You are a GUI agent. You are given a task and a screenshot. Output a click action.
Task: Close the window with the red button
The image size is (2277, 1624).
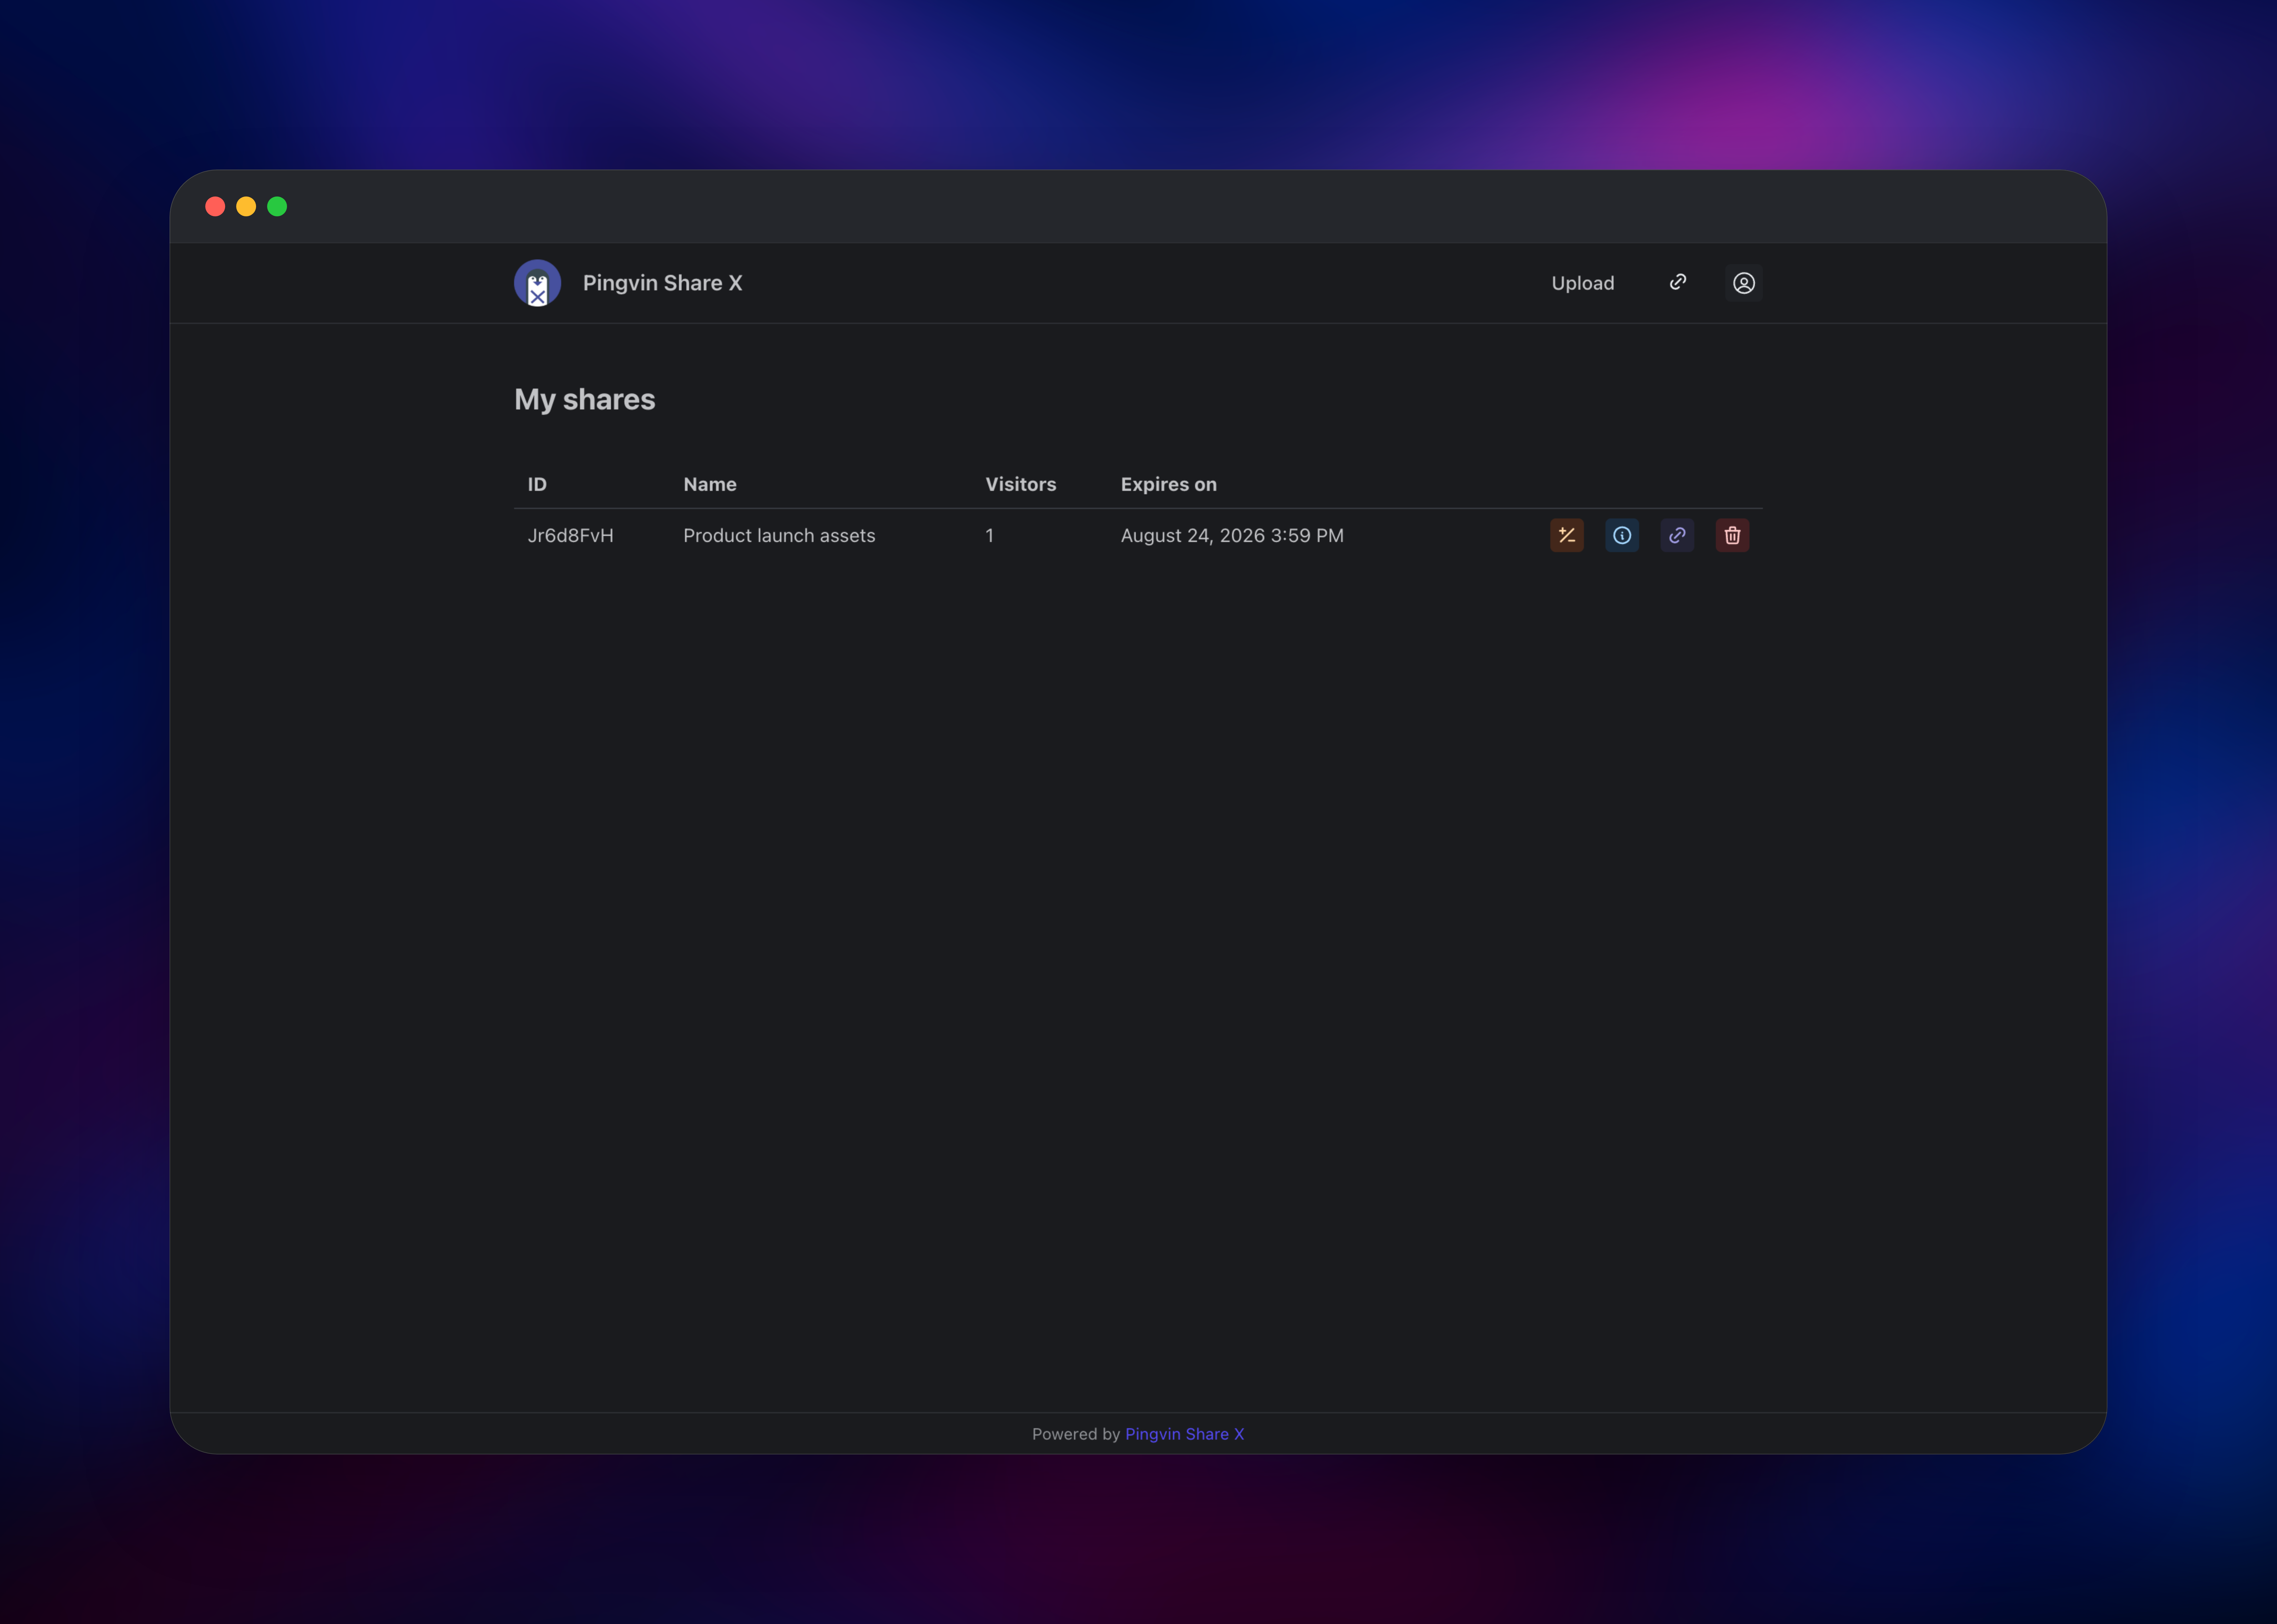click(x=215, y=206)
